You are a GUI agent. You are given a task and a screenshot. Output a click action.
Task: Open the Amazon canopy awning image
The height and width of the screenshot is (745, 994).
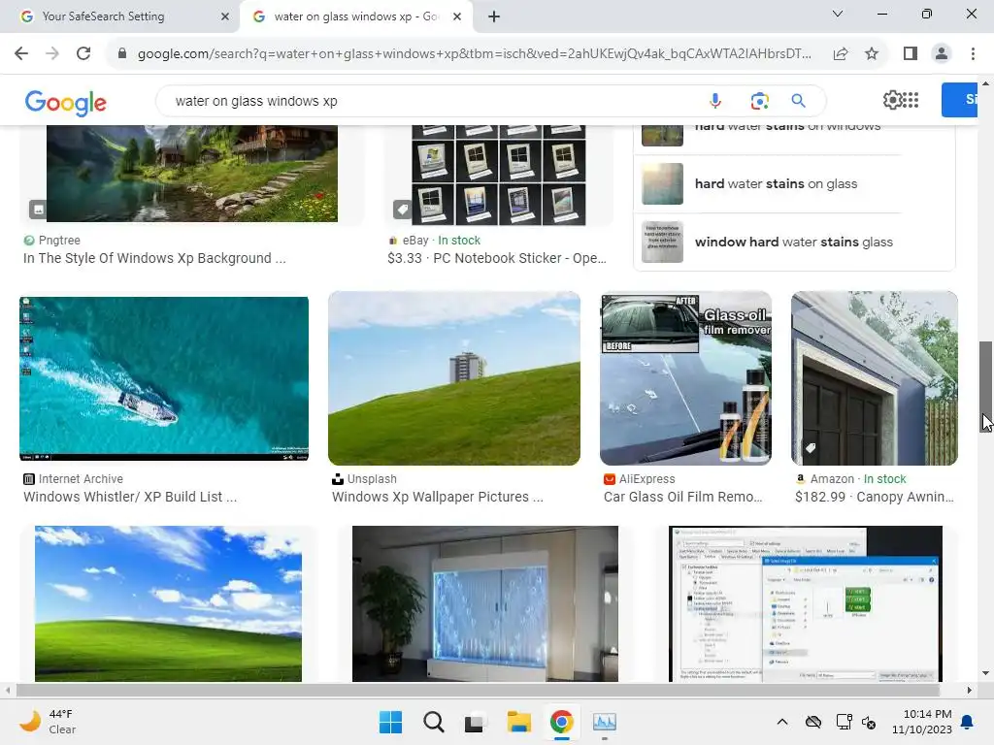coord(875,378)
